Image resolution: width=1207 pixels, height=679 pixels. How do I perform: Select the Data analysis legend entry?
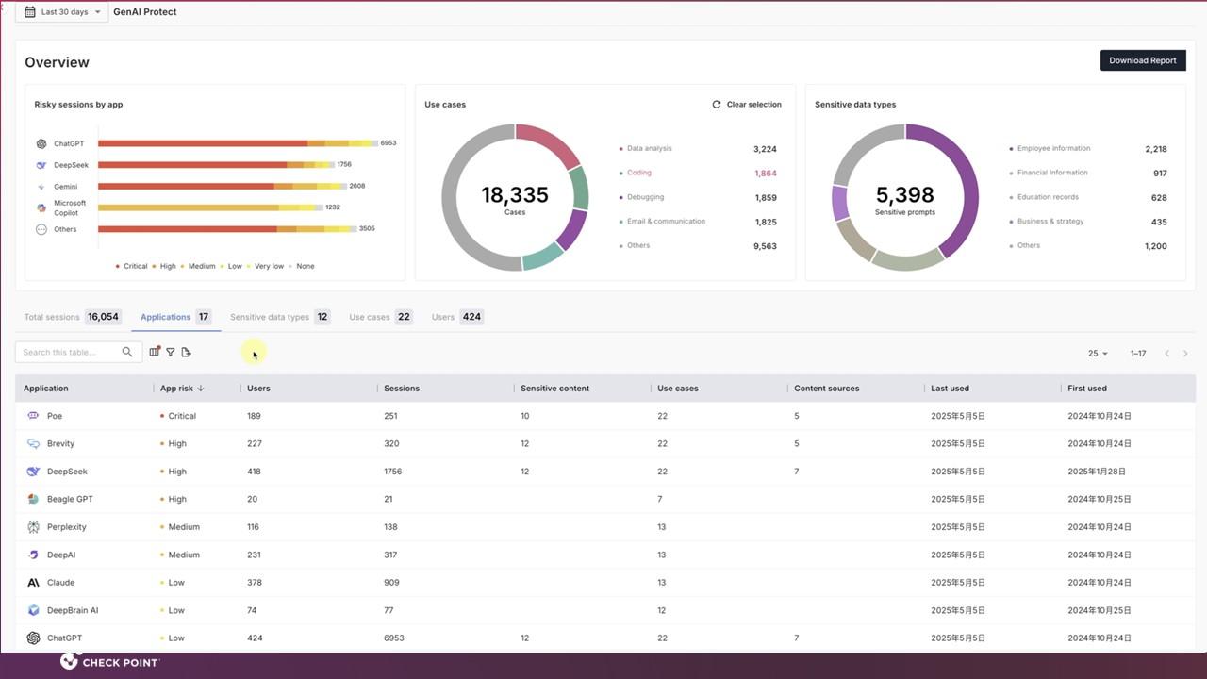click(x=650, y=148)
